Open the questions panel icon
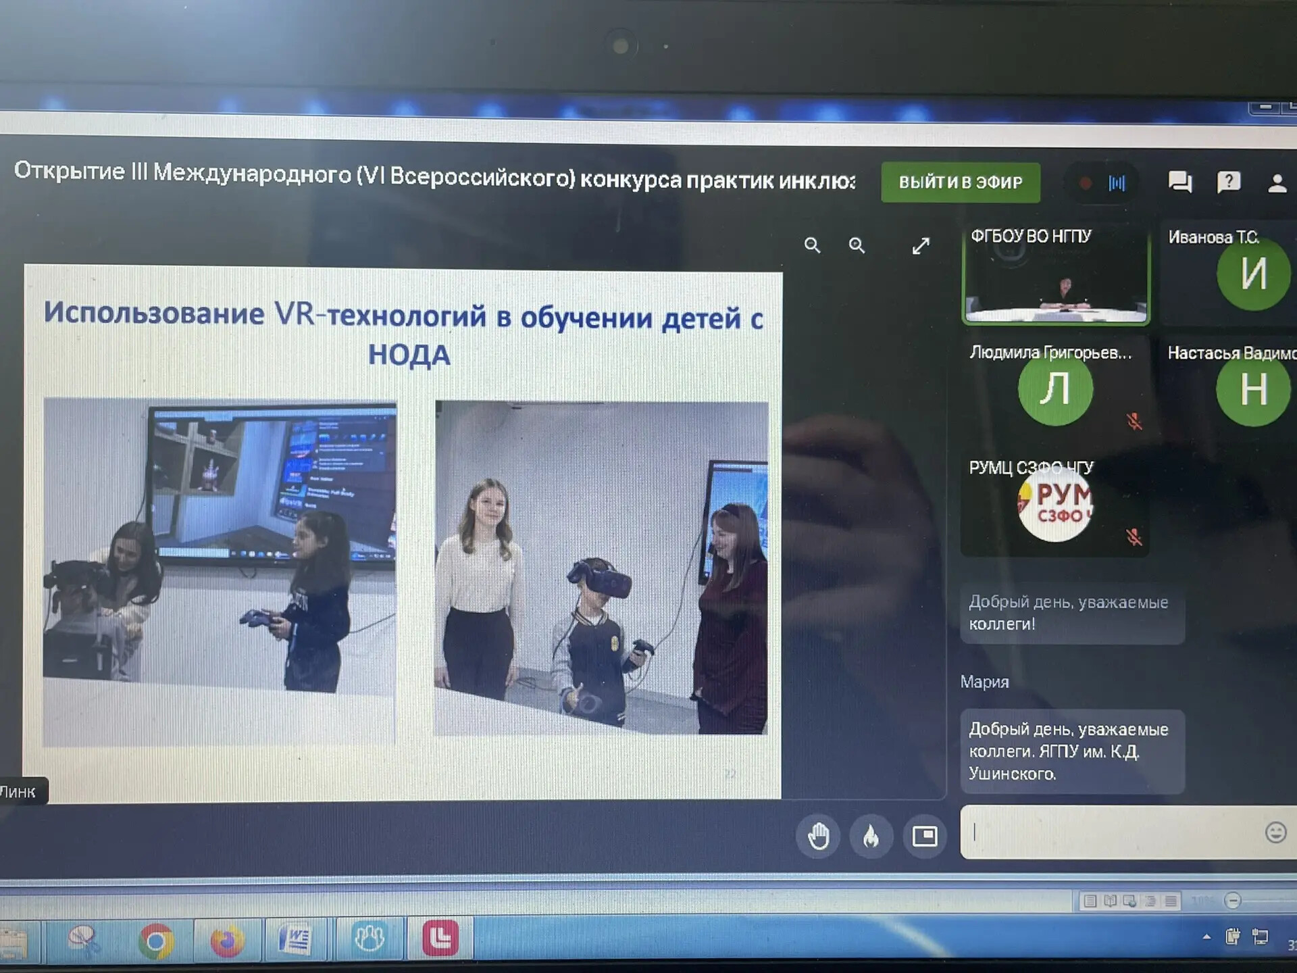 coord(1228,182)
